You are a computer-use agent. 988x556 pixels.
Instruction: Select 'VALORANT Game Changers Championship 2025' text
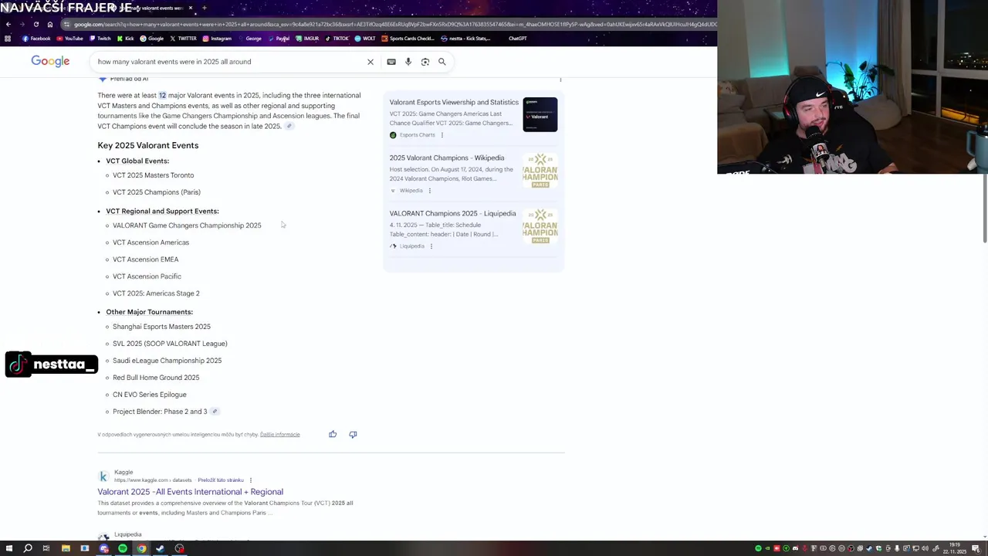tap(187, 225)
